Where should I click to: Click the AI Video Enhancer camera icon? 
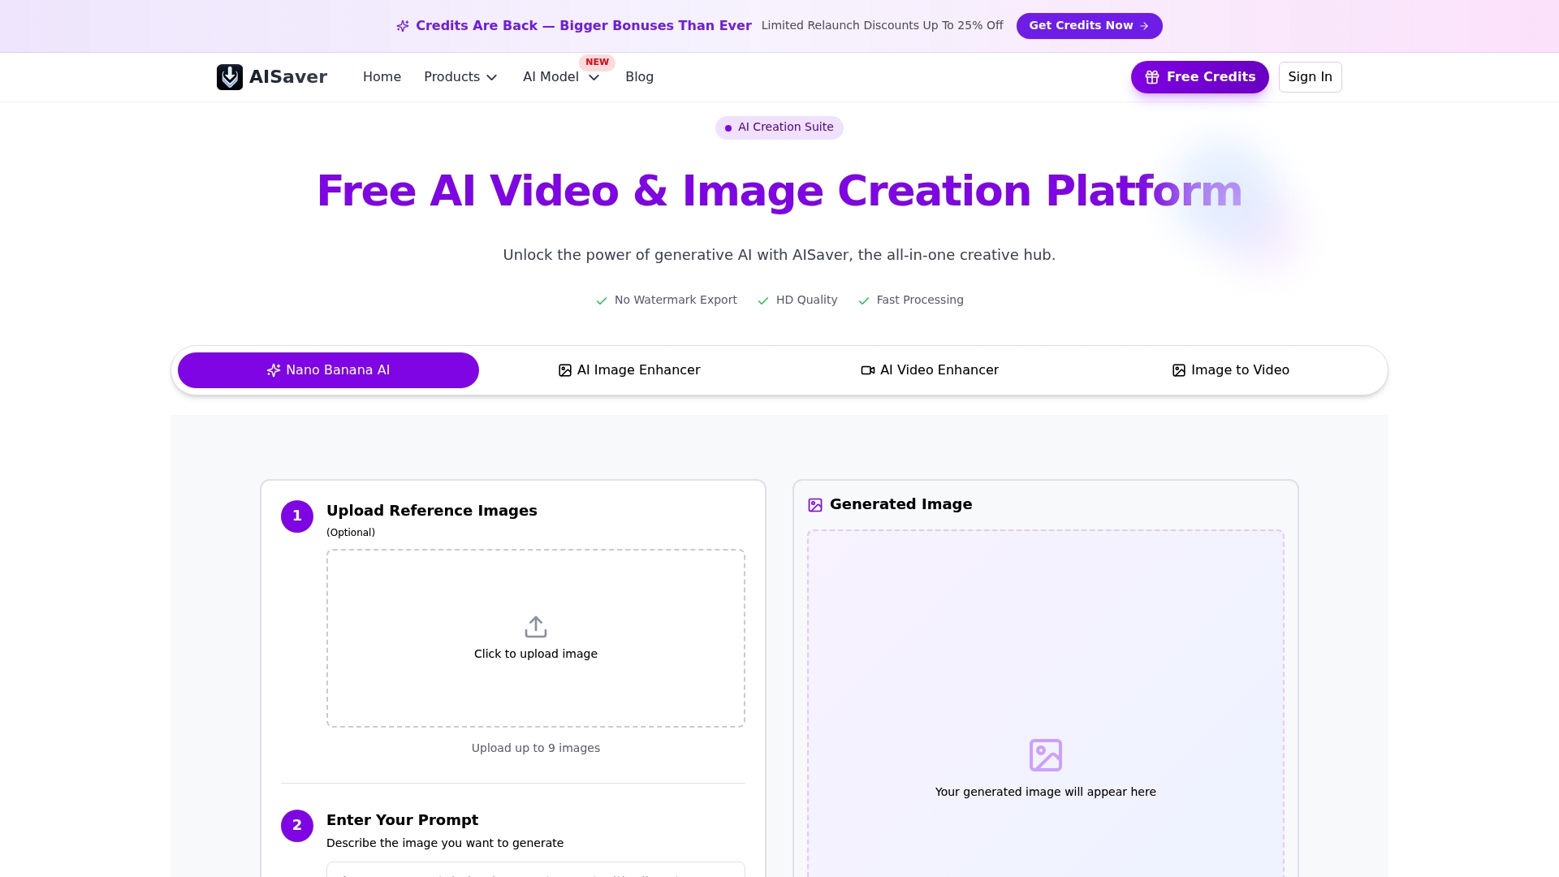pos(868,370)
